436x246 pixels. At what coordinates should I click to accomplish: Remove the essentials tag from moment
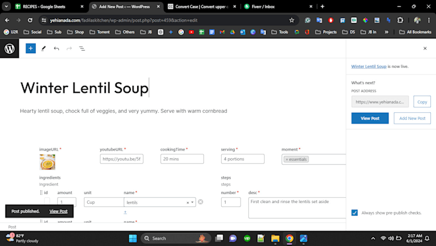pos(287,160)
